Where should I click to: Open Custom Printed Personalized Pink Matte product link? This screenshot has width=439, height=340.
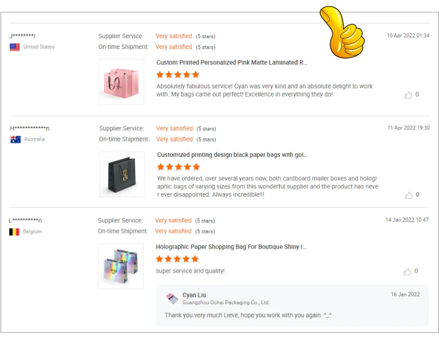(x=232, y=63)
